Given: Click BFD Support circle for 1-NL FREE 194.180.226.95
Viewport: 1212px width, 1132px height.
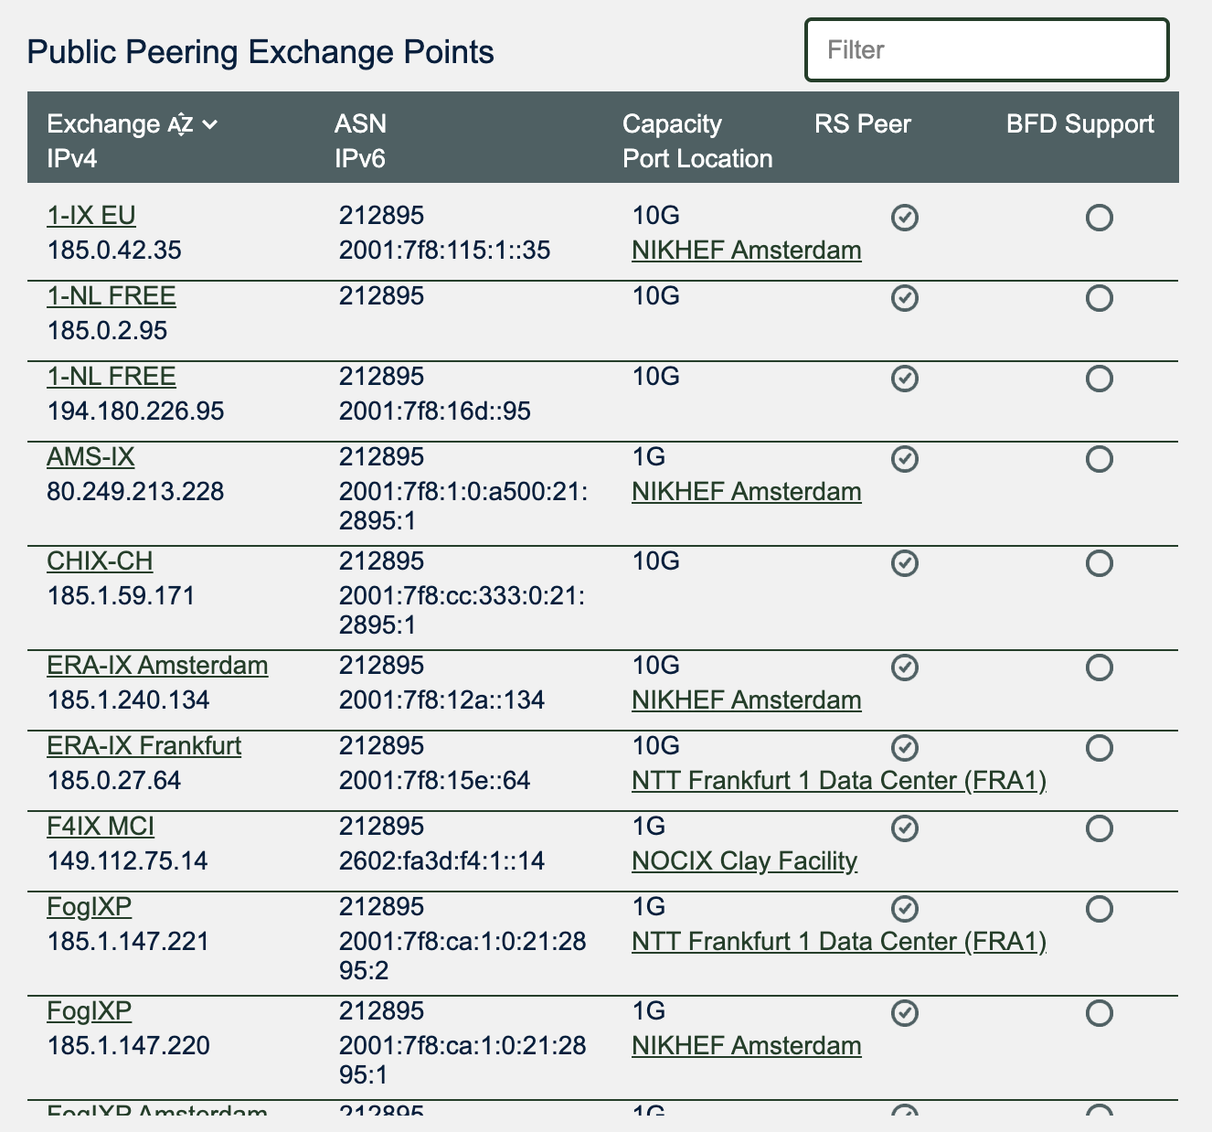Looking at the screenshot, I should pos(1099,379).
